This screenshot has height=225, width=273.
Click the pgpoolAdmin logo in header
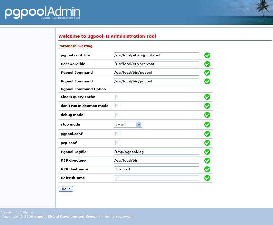pos(42,13)
